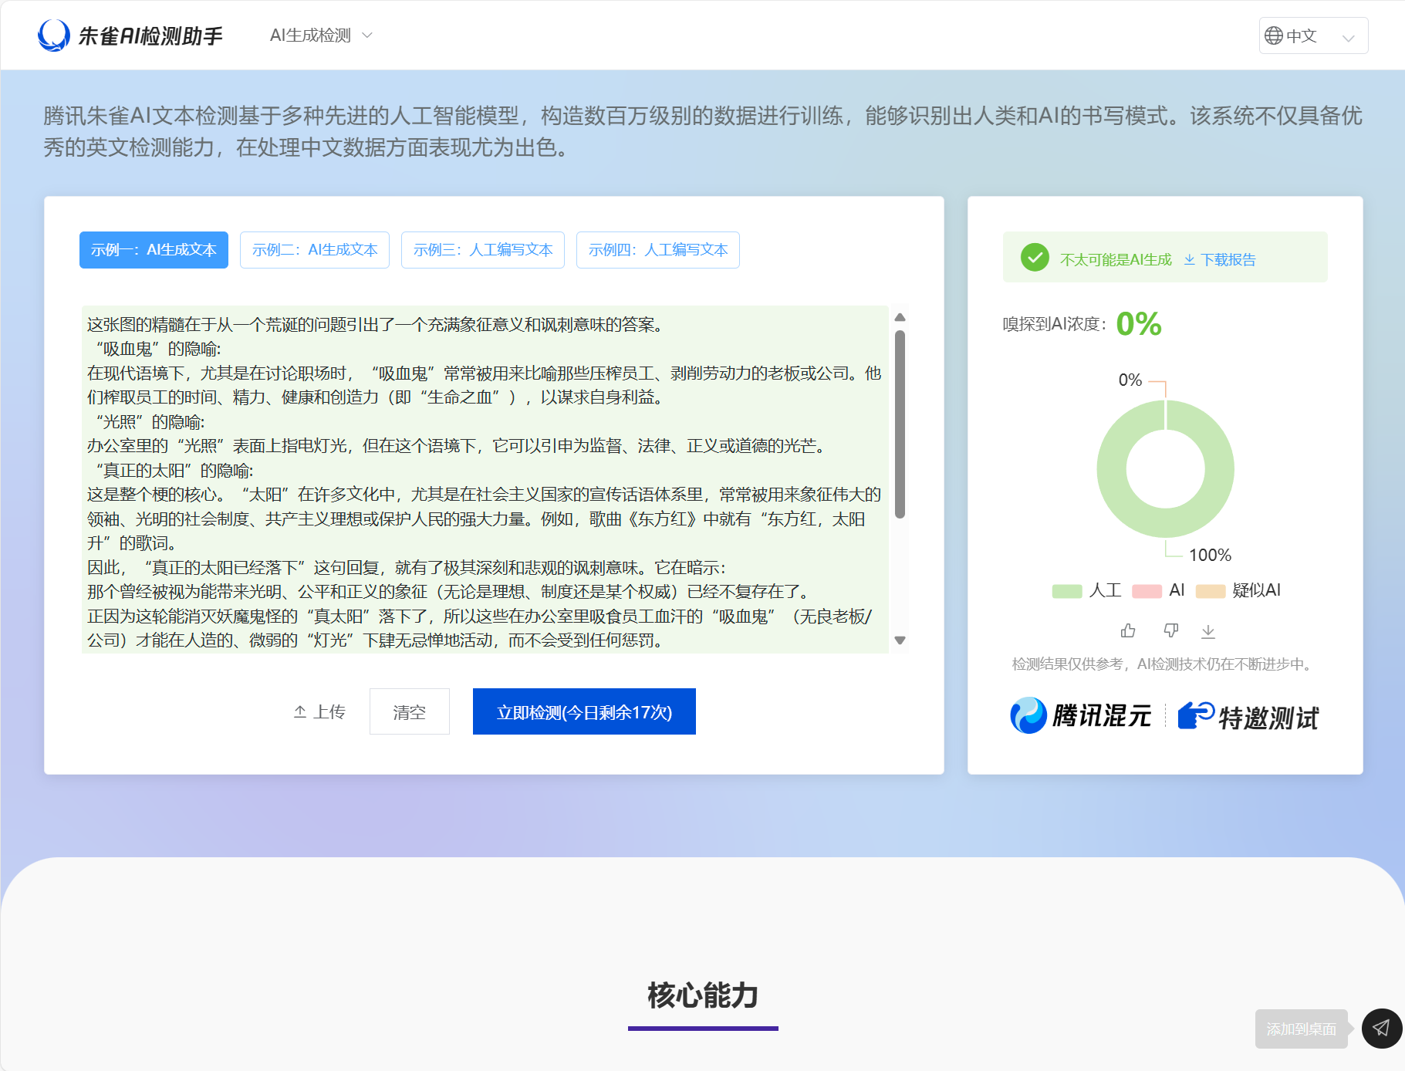The image size is (1405, 1071).
Task: Click 立即检测 detect now button
Action: tap(584, 711)
